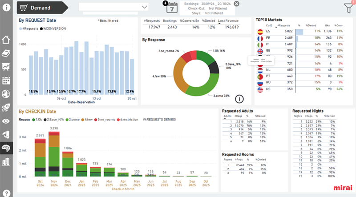Sort by Lost Revenue column header

[x=228, y=20]
